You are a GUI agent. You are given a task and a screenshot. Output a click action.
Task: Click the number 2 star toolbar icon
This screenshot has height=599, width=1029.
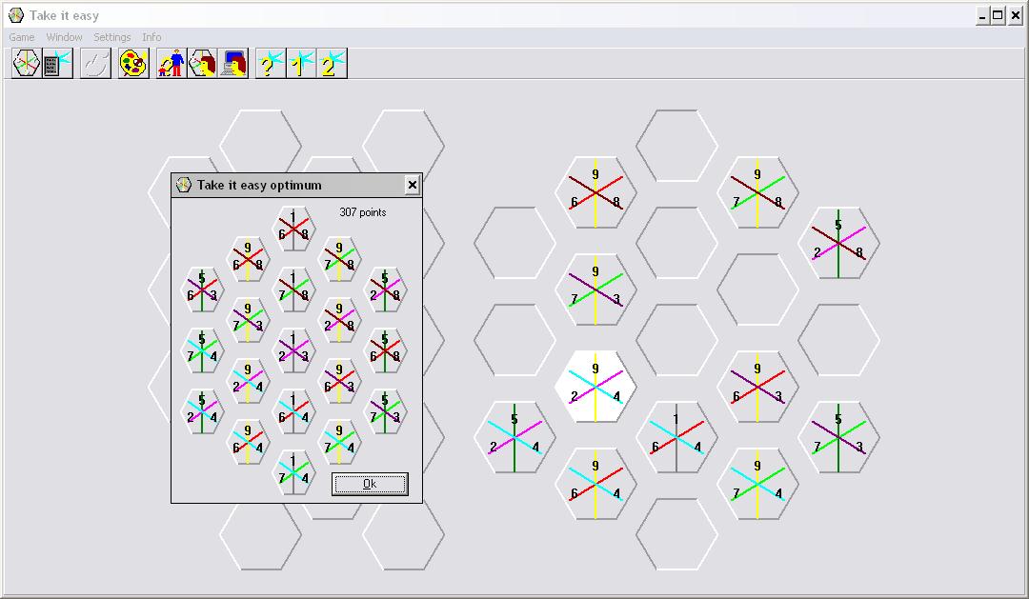point(333,64)
